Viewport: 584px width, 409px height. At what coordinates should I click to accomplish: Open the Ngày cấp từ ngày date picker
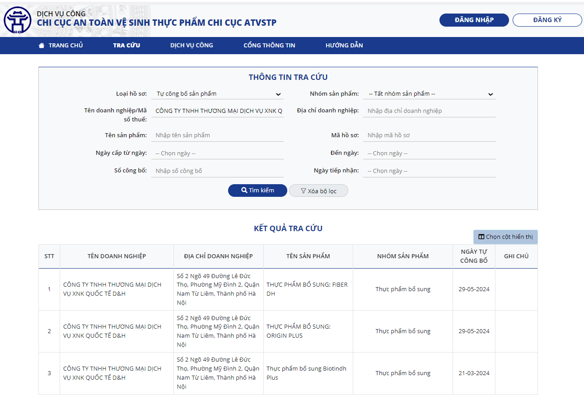coord(217,153)
